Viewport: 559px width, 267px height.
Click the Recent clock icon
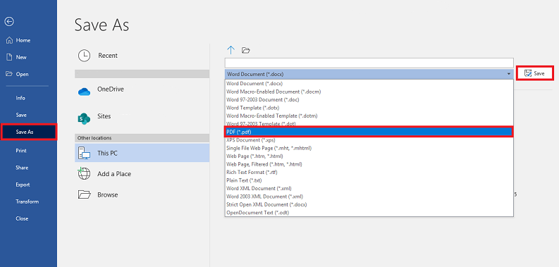click(84, 56)
